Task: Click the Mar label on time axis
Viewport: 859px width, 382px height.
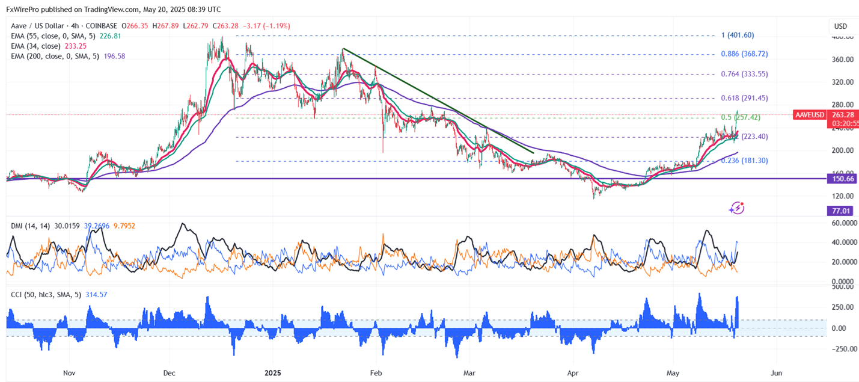Action: pyautogui.click(x=469, y=374)
